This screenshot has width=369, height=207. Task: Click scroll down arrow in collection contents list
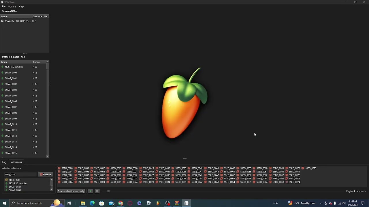pyautogui.click(x=52, y=189)
